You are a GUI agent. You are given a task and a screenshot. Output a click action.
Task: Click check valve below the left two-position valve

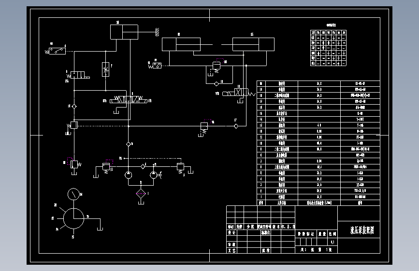click(74, 107)
